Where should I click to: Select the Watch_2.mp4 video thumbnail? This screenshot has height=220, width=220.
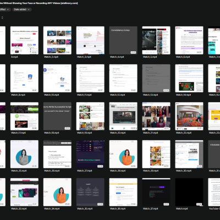point(57,40)
